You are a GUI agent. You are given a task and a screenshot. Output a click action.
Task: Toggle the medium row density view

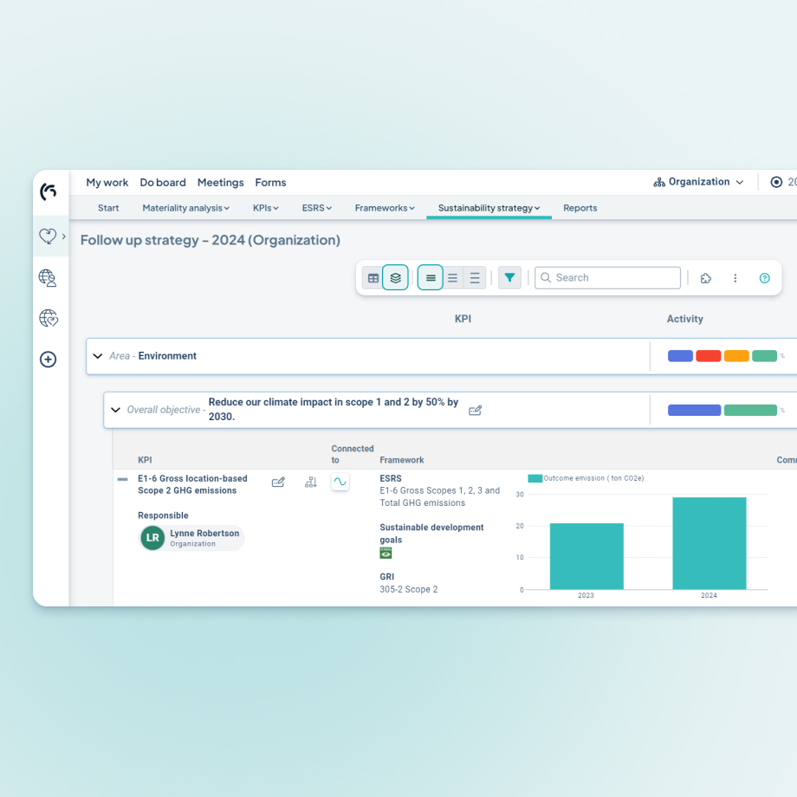click(x=452, y=277)
